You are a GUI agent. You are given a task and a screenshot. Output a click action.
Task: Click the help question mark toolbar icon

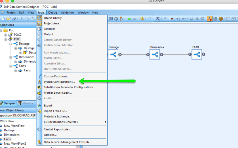coord(149,19)
